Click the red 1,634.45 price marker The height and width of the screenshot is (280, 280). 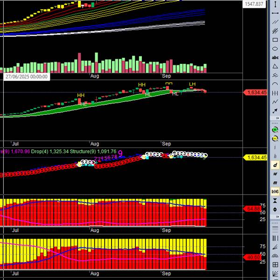[x=255, y=92]
